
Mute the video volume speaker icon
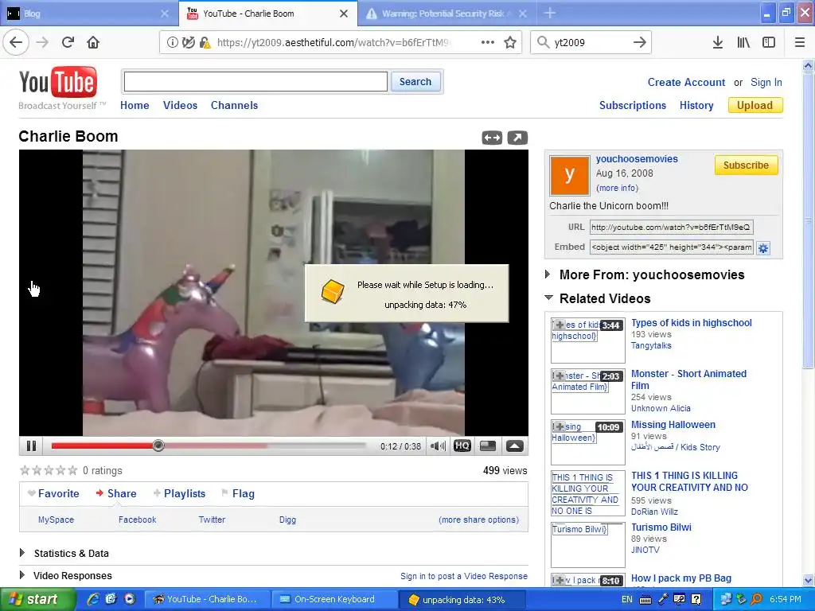pyautogui.click(x=438, y=446)
